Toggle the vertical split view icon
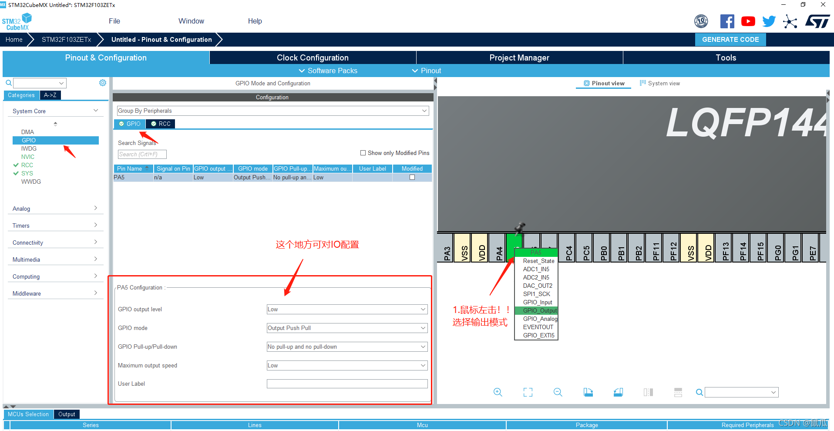 648,392
